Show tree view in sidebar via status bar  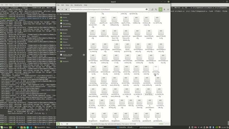tap(62, 124)
